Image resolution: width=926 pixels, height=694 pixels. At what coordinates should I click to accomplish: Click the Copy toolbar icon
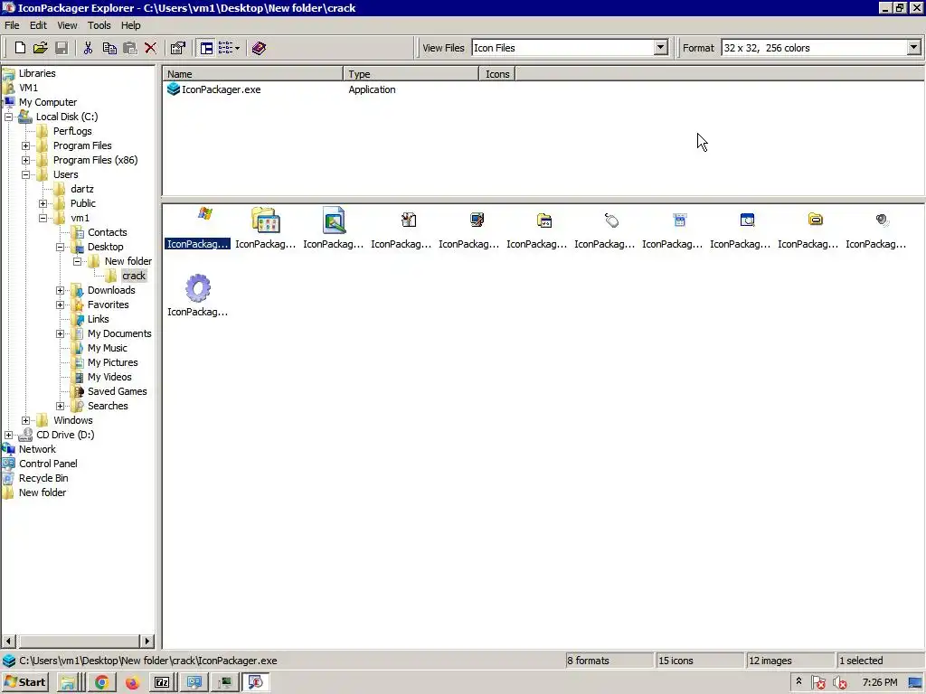coord(109,48)
